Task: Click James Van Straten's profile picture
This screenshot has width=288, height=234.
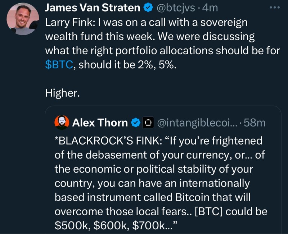Action: tap(23, 19)
